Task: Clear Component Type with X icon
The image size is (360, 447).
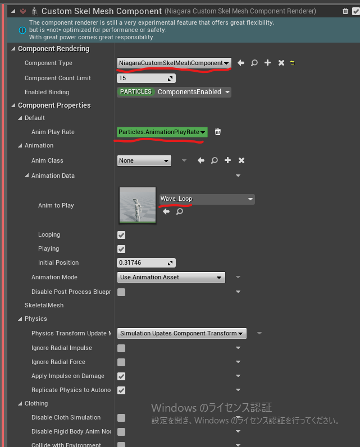Action: [281, 63]
